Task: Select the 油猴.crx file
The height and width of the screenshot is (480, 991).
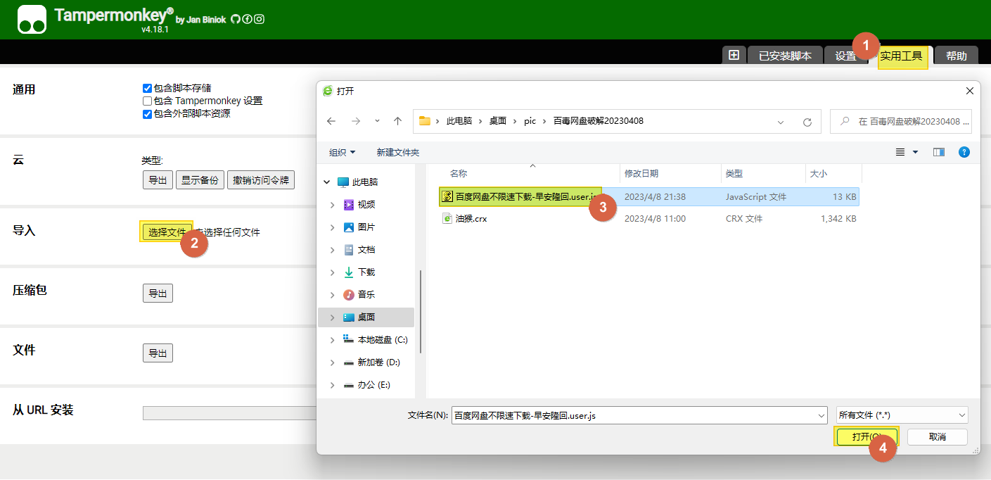Action: (471, 219)
